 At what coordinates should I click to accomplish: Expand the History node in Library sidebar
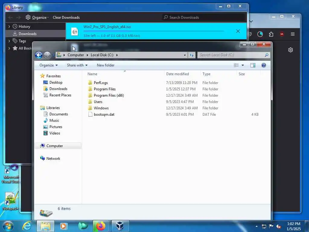pyautogui.click(x=9, y=27)
